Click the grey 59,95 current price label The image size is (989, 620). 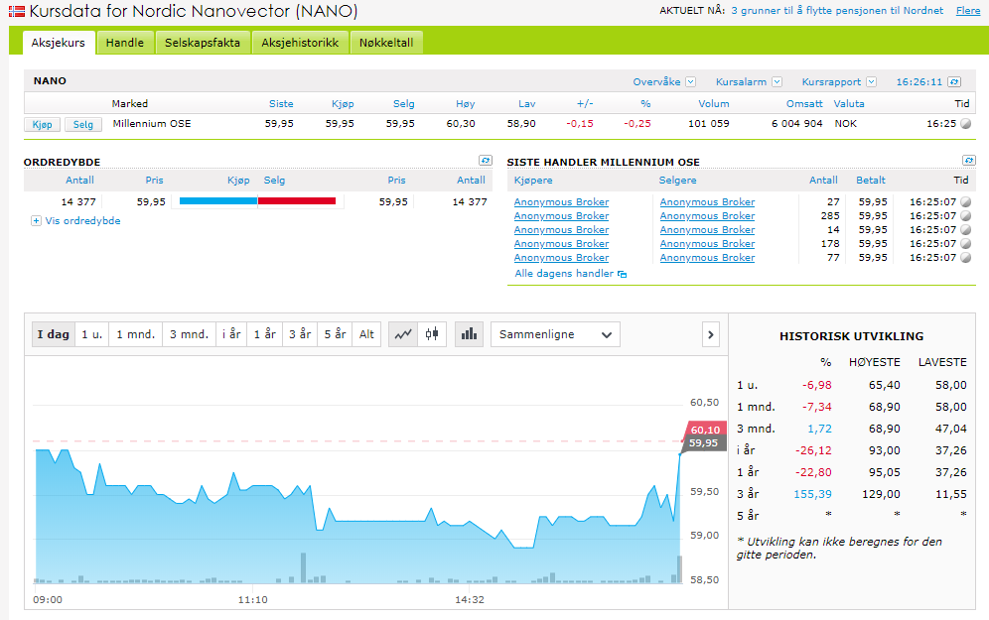(x=703, y=443)
